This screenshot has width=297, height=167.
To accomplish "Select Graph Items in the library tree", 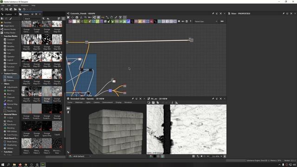I will [x=9, y=26].
